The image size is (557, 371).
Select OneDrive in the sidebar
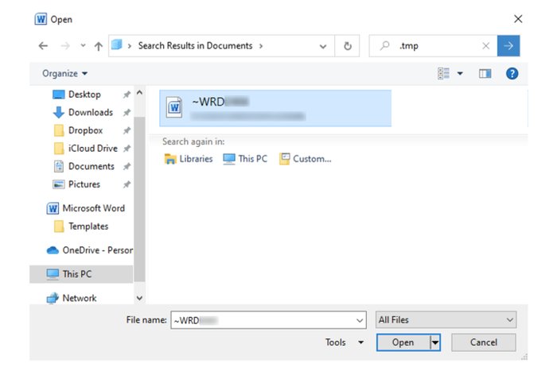click(x=96, y=249)
